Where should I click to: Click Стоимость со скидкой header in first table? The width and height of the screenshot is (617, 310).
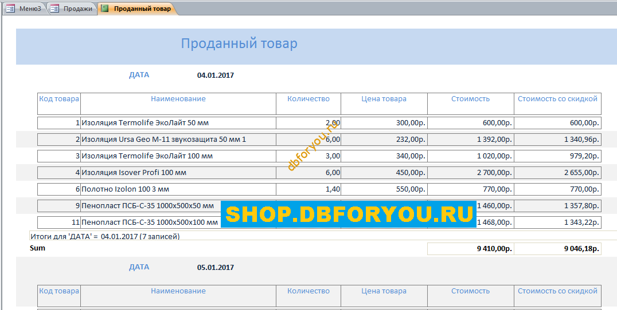(557, 104)
